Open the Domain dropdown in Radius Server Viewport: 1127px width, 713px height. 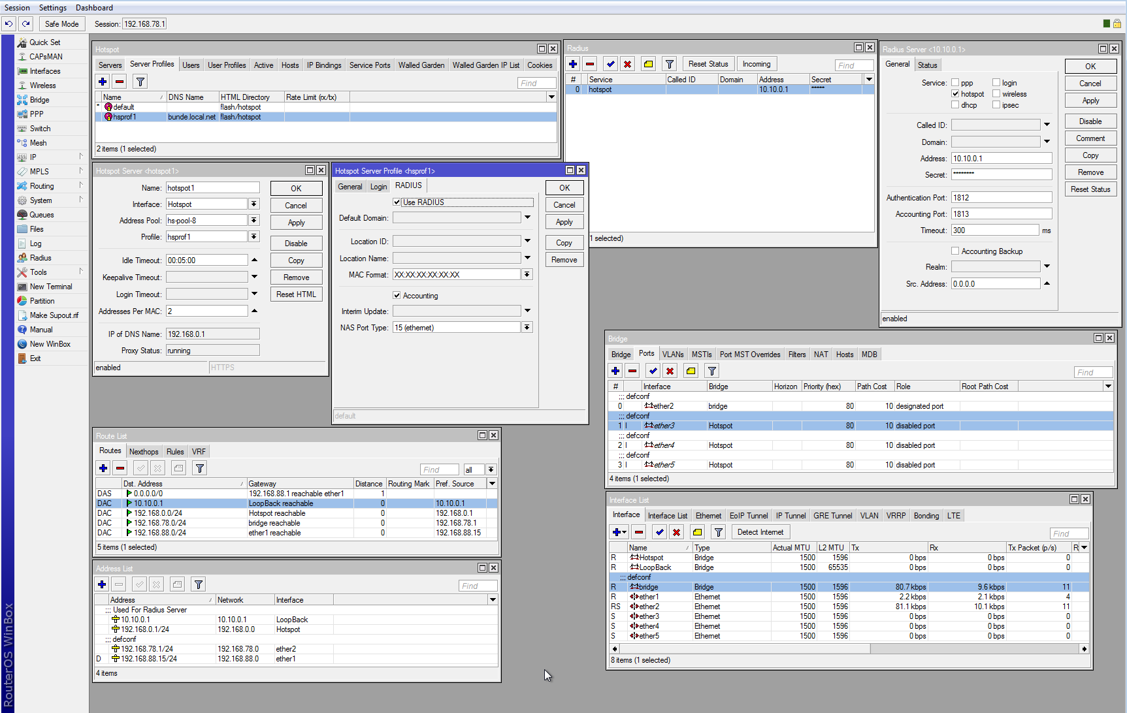[x=1047, y=141]
